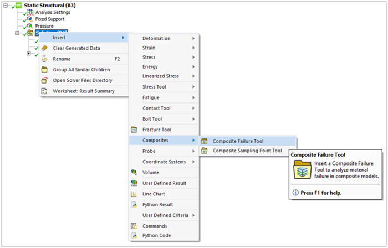Screen dimensions: 388x248
Task: Click the Composite Failure Tool icon
Action: click(204, 141)
